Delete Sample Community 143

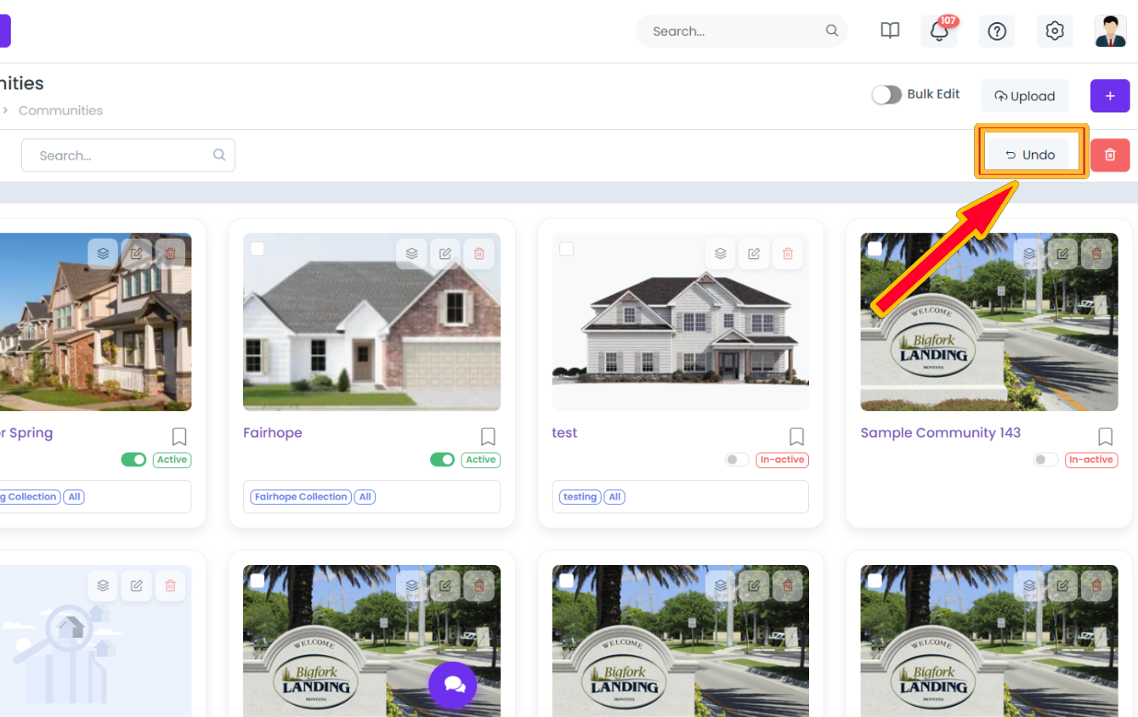pos(1096,253)
